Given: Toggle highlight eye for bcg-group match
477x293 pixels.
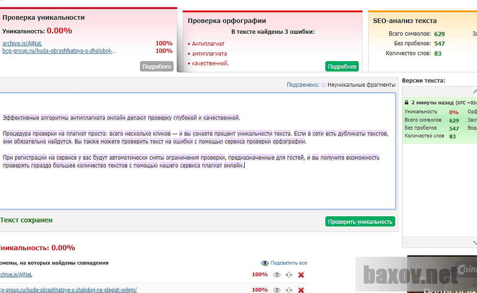Looking at the screenshot, I should tap(276, 290).
